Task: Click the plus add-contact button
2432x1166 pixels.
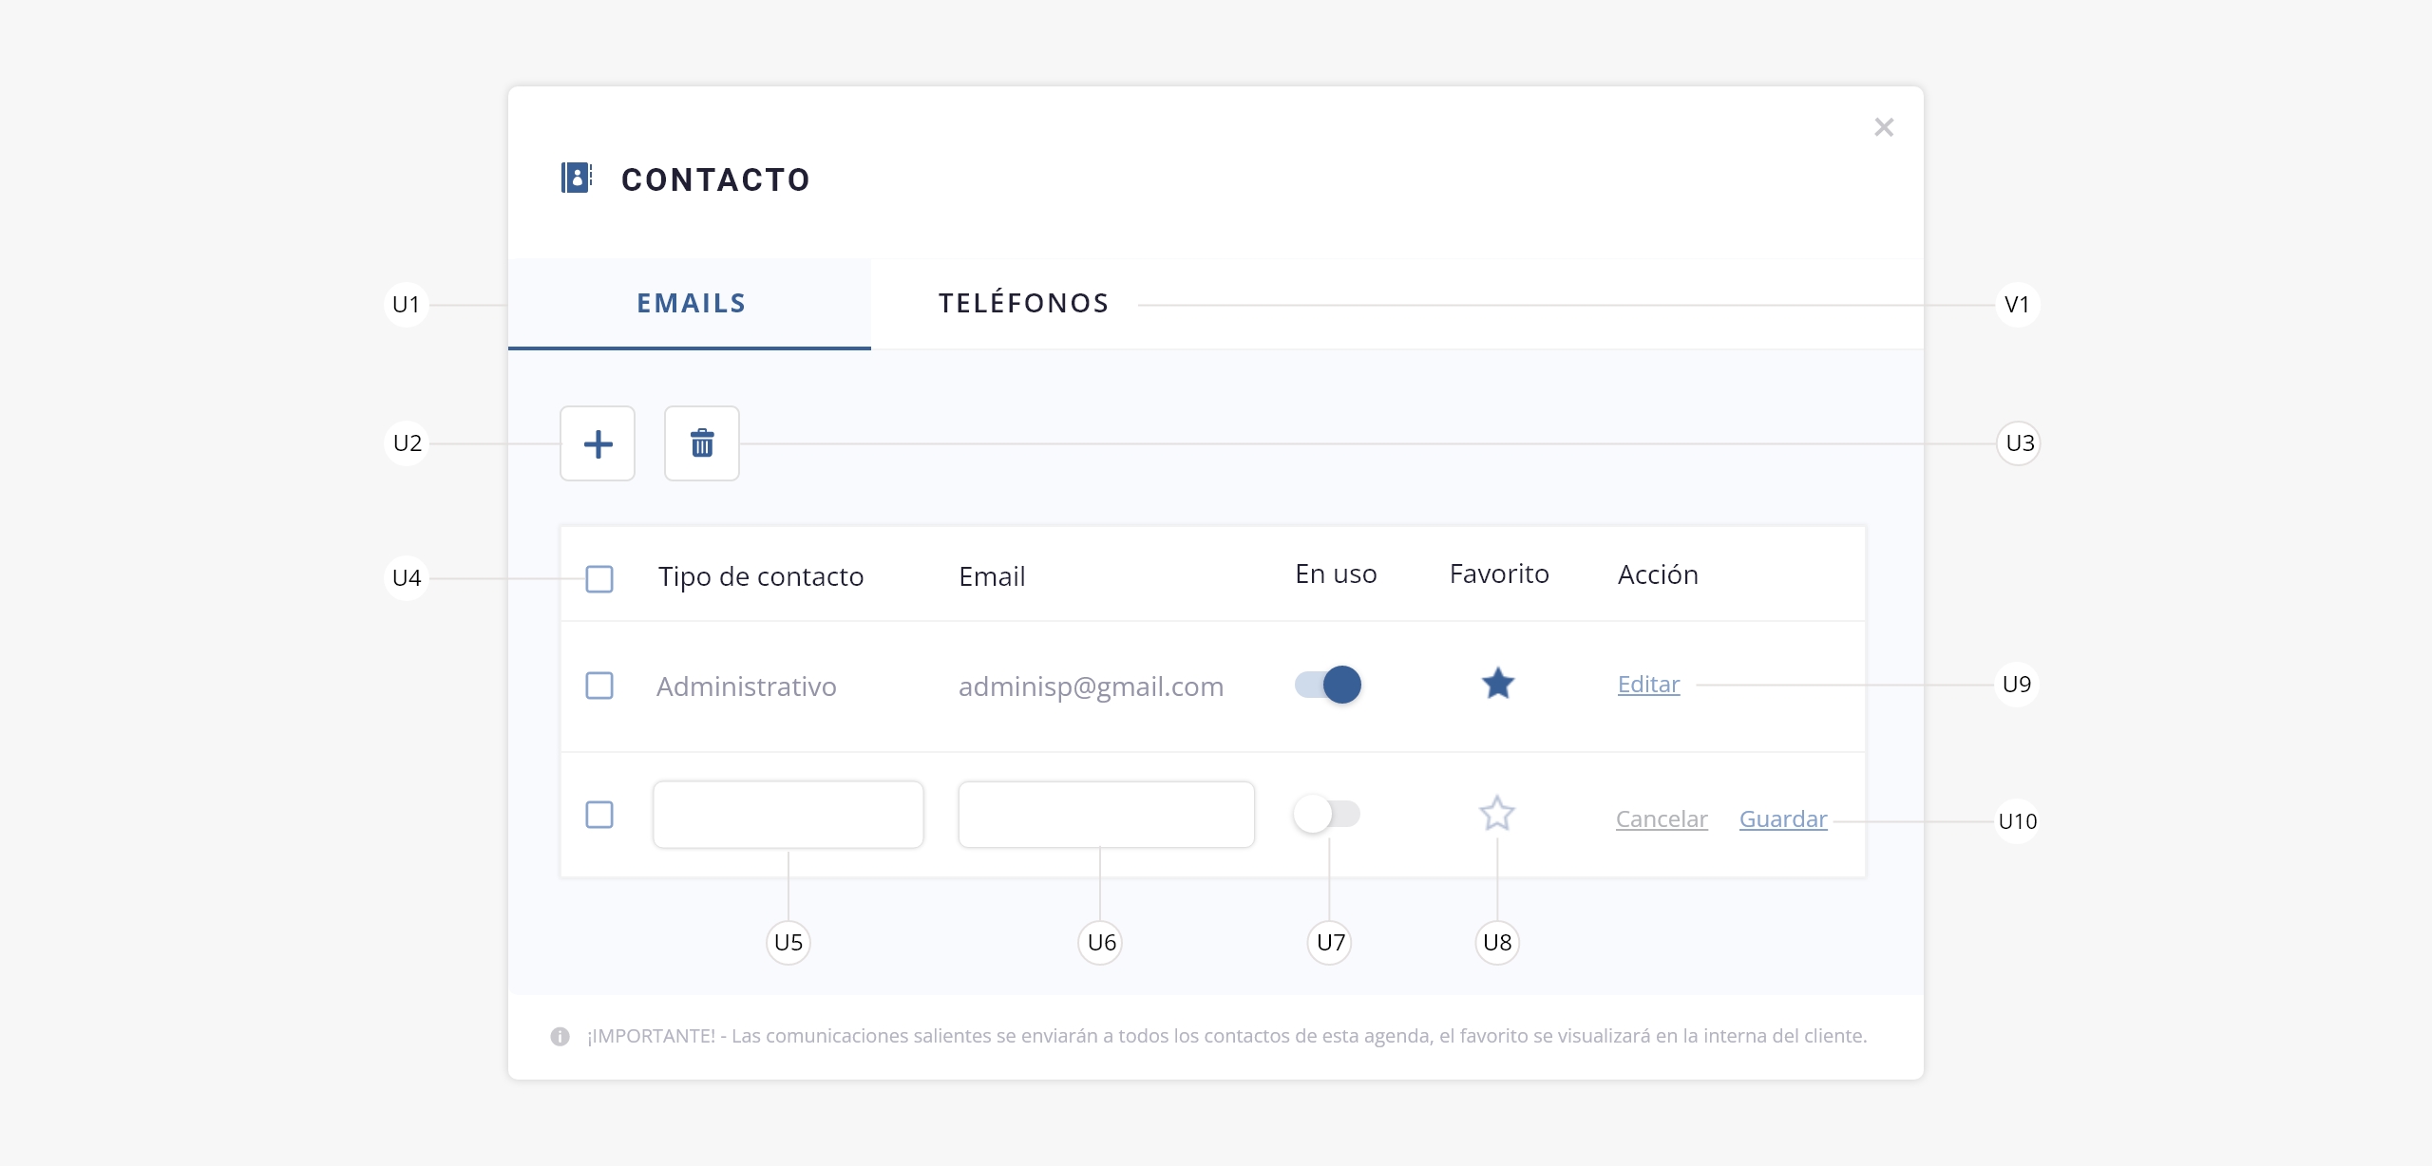Action: pyautogui.click(x=598, y=443)
